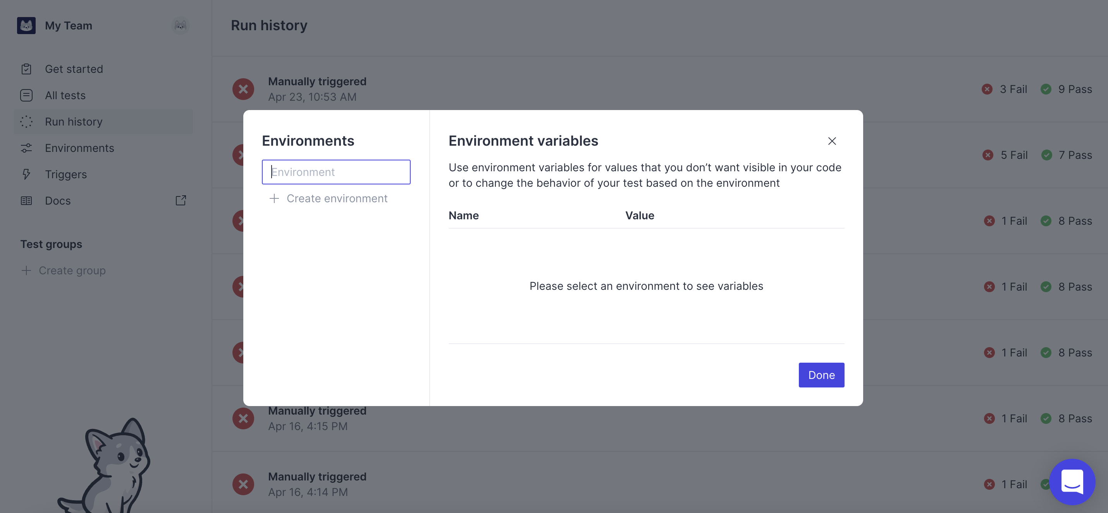Click the Triggers lightning bolt icon
Screen dimensions: 1108x513
[26, 174]
